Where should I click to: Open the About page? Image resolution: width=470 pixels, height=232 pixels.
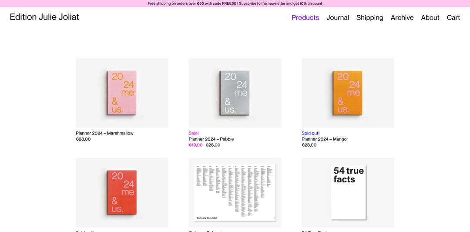(x=430, y=17)
